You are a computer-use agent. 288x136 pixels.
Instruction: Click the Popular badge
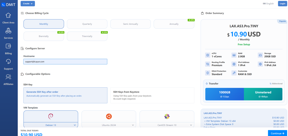pos(282,21)
